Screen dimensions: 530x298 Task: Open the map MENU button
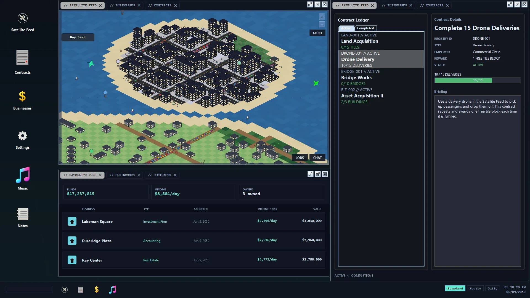[317, 33]
